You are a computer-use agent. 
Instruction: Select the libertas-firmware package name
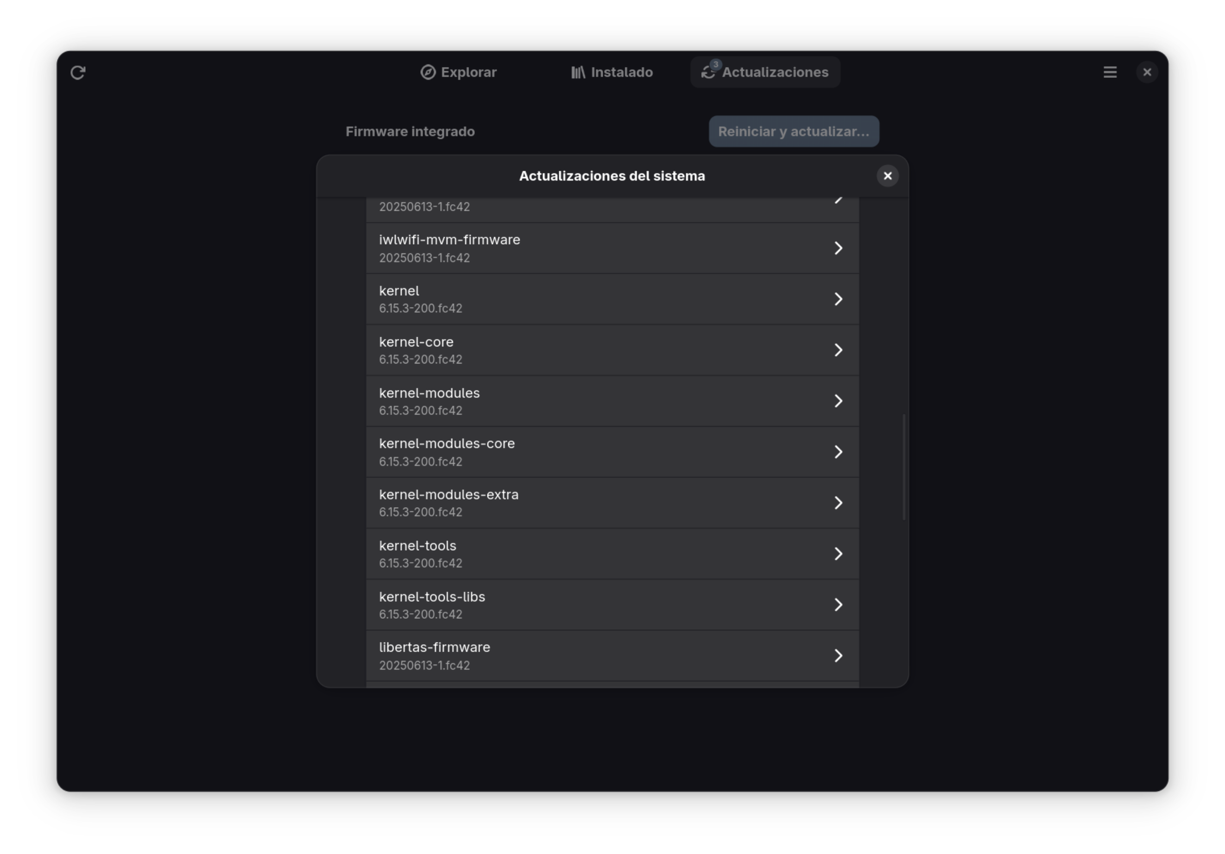pyautogui.click(x=434, y=647)
